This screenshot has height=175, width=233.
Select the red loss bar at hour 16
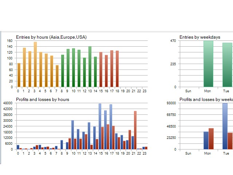click(x=108, y=137)
